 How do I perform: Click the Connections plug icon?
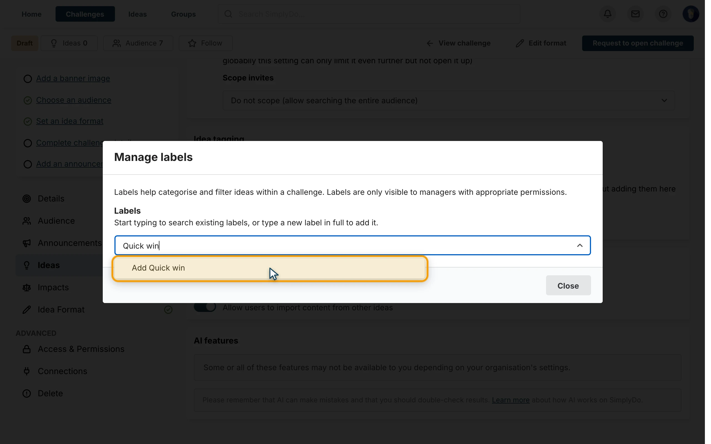27,371
